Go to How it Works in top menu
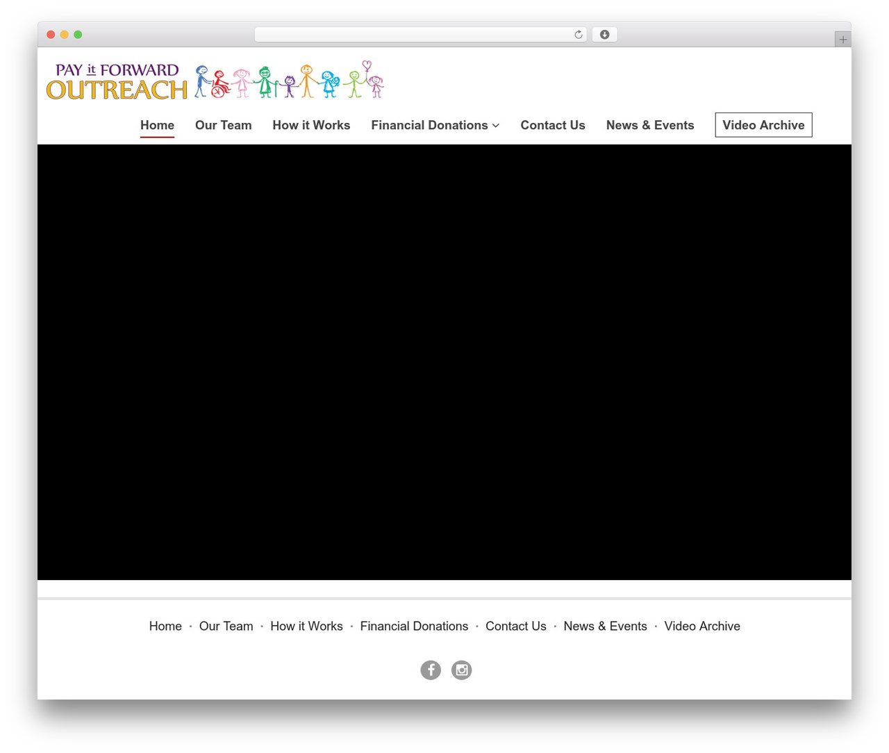The height and width of the screenshot is (753, 889). (x=311, y=125)
